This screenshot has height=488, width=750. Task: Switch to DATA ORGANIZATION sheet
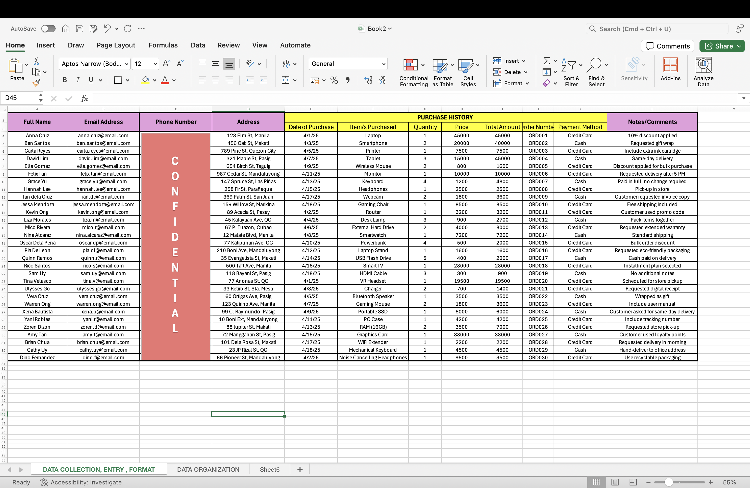tap(208, 469)
